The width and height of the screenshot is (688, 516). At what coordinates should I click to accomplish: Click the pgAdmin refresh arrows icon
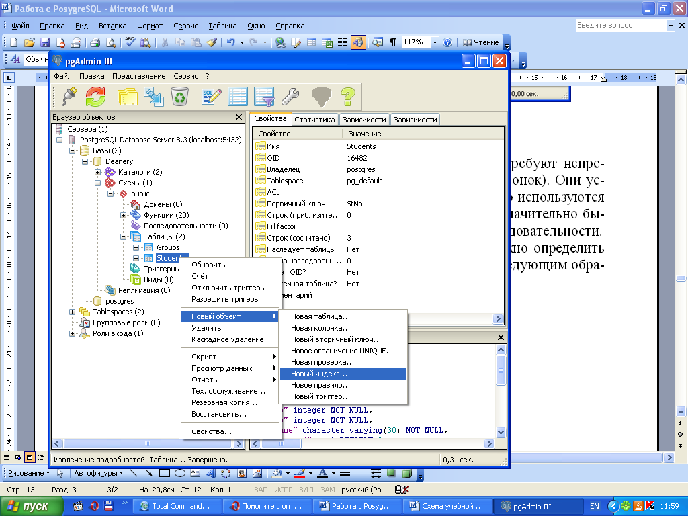[95, 96]
